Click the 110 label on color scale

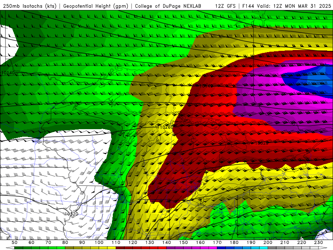point(116,242)
